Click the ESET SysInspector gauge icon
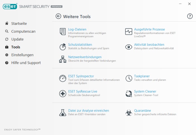This screenshot has height=135, width=196. coord(63,78)
